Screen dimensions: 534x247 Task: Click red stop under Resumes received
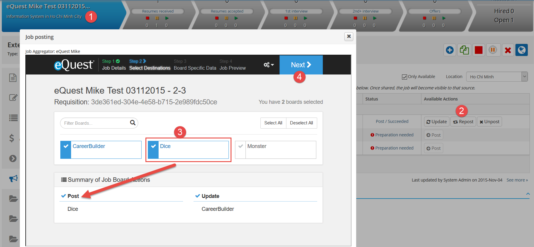coord(148,18)
